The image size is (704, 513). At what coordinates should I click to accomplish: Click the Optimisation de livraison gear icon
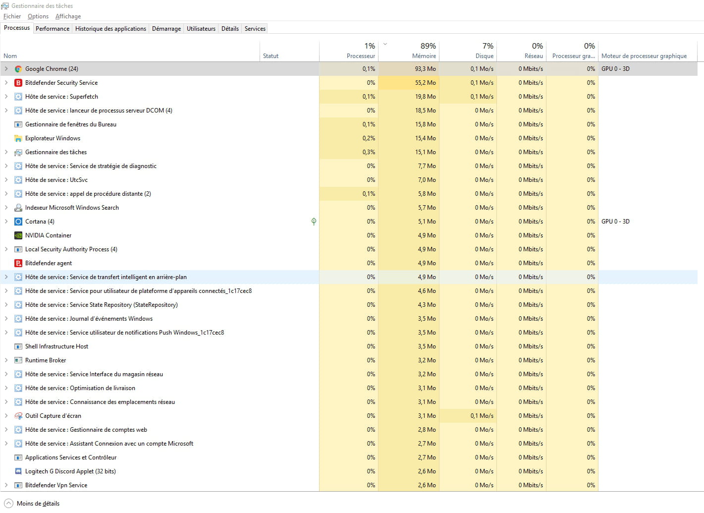point(18,388)
